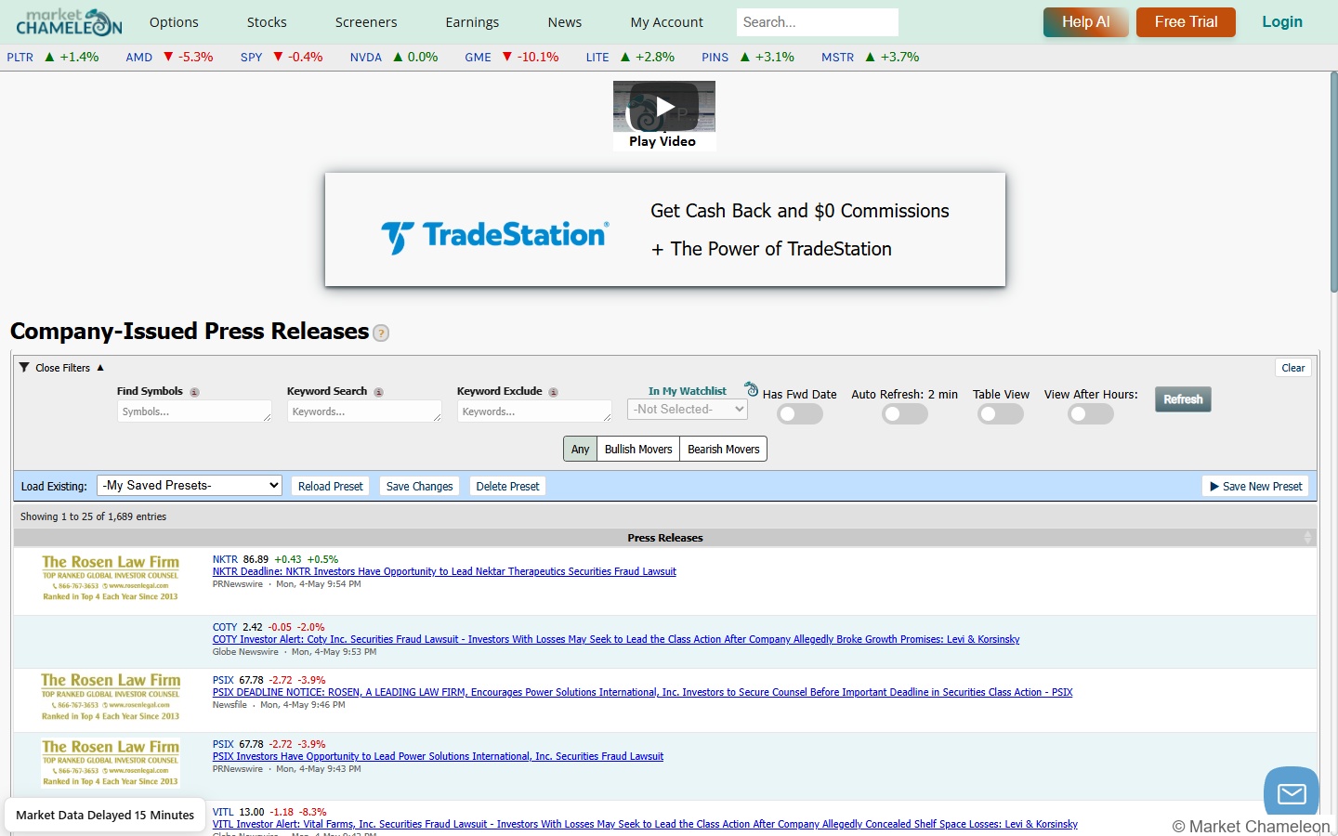The image size is (1338, 836).
Task: Open the Earnings menu
Action: click(x=472, y=22)
